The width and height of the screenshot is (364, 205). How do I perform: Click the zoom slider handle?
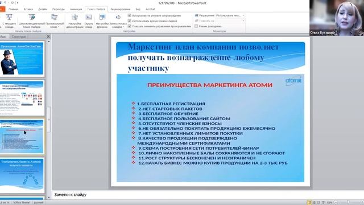[x=348, y=203]
